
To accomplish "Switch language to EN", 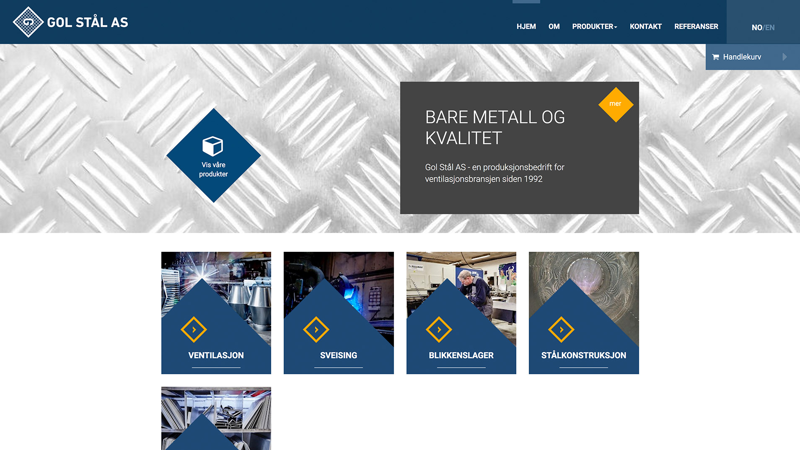I will coord(770,28).
